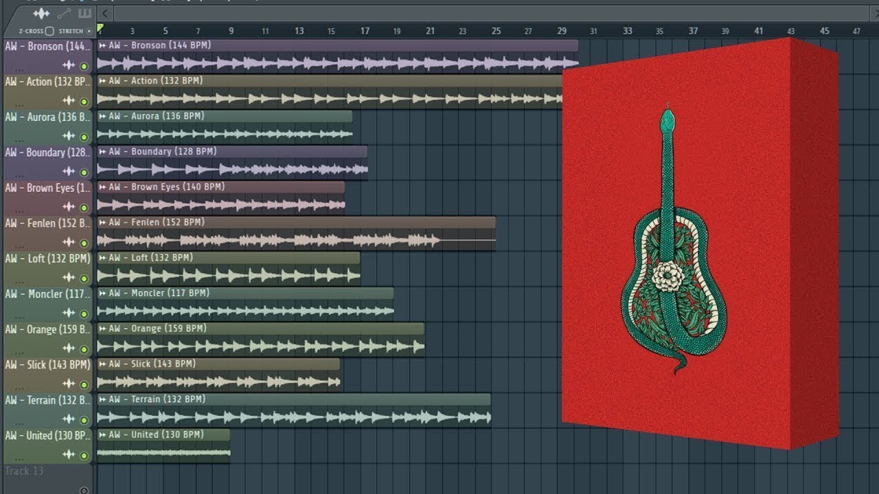Select the 'AW - Fenlen (152 BPM)' clip title
This screenshot has width=879, height=494.
(156, 222)
